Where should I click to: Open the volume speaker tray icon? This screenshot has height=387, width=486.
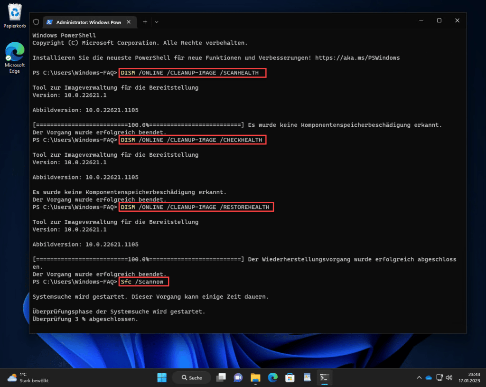pos(449,378)
